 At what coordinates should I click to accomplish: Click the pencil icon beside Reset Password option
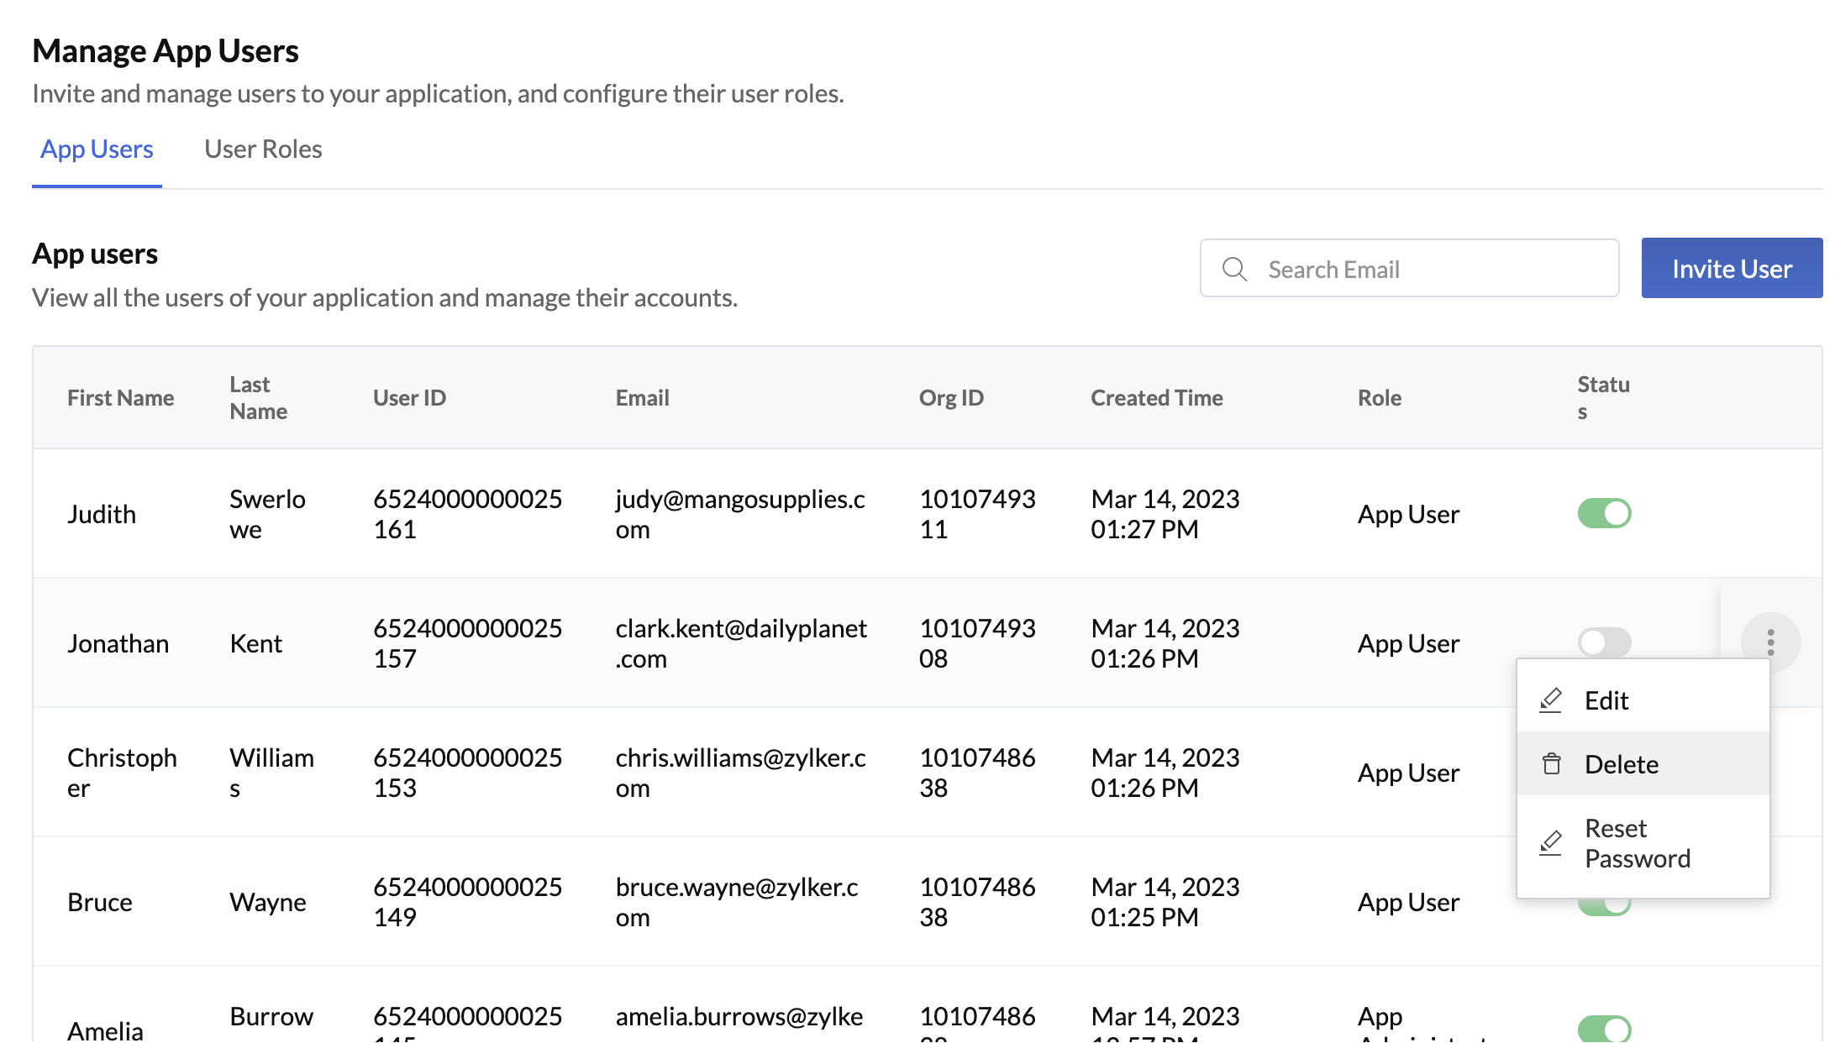point(1552,842)
